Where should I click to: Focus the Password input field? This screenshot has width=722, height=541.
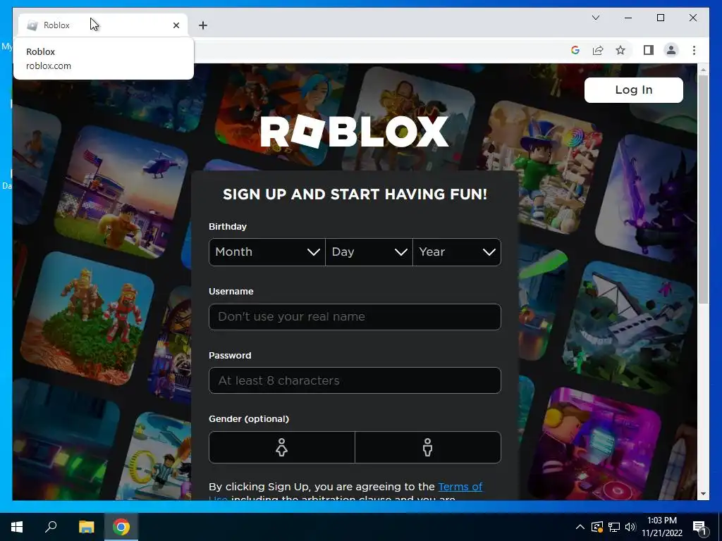tap(355, 380)
